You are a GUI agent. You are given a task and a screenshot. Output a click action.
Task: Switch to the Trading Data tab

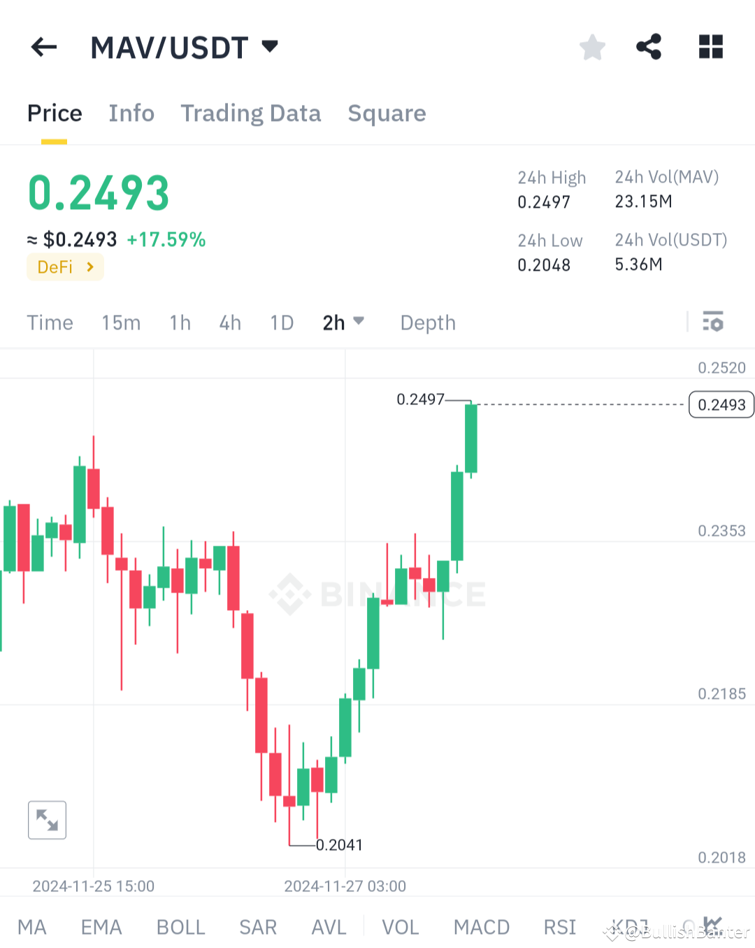coord(251,113)
